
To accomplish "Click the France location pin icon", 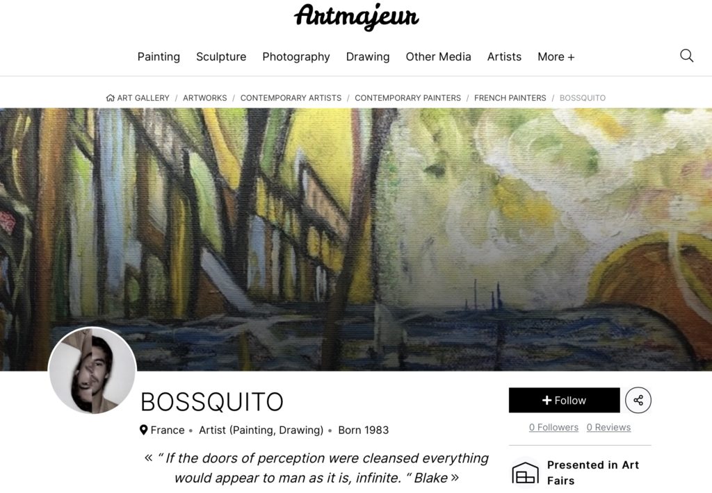I will [x=143, y=430].
